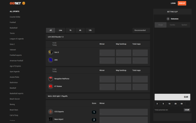Image resolution: width=196 pixels, height=123 pixels.
Task: Click the Near Airport Winner odds cell
Action: click(123, 120)
